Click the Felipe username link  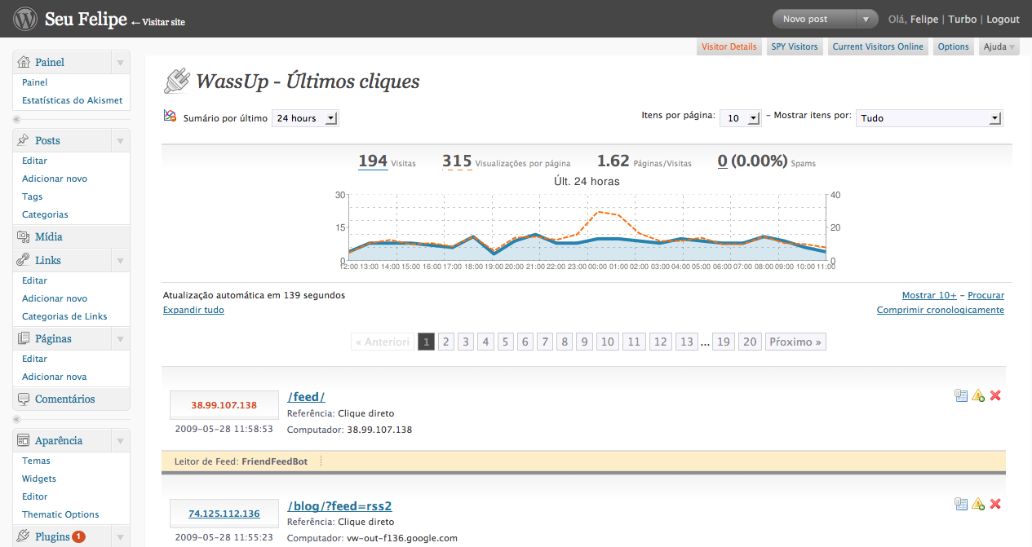pyautogui.click(x=924, y=19)
